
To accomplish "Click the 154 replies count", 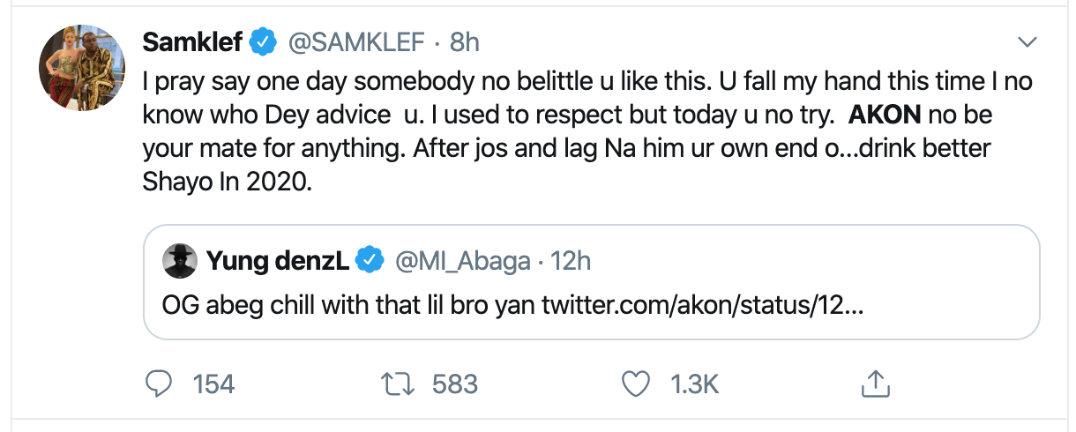I will 213,384.
